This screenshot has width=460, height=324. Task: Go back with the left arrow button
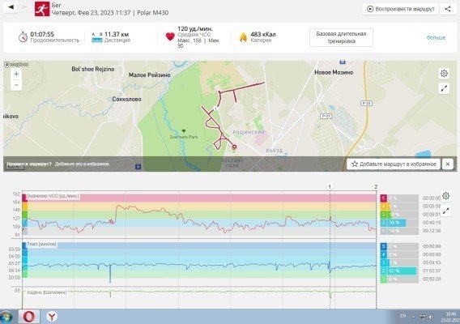click(11, 7)
